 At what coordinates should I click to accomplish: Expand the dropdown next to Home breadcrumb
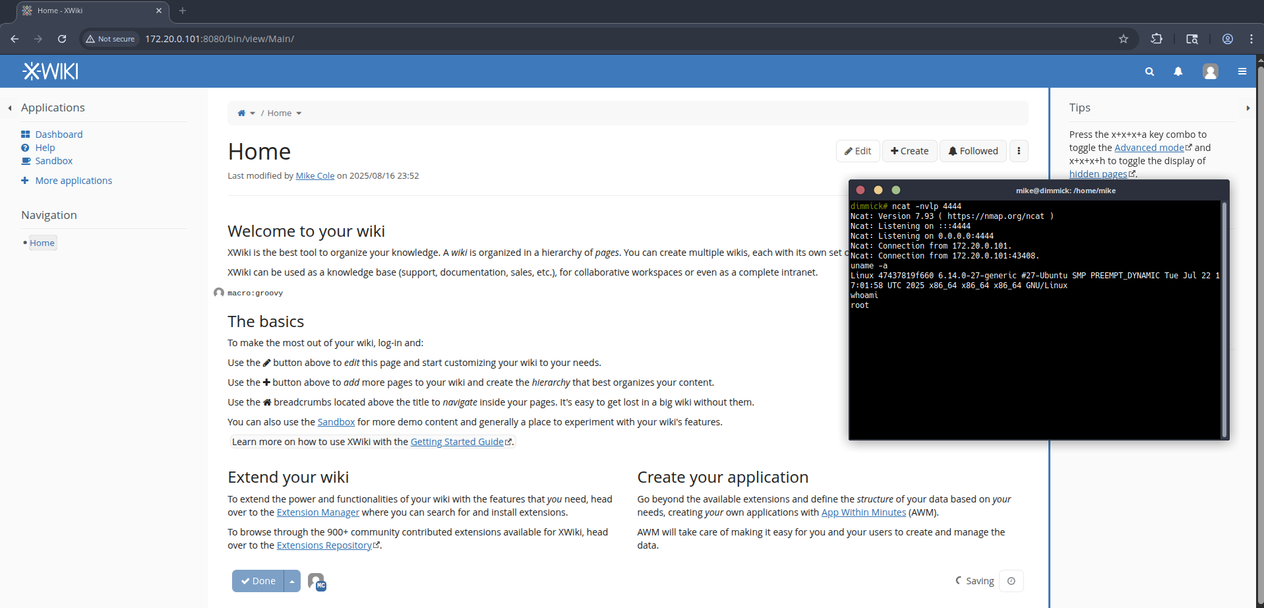(x=299, y=113)
